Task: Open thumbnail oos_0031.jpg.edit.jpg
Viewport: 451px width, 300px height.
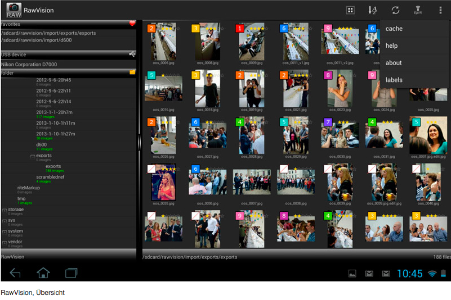Action: (x=428, y=135)
